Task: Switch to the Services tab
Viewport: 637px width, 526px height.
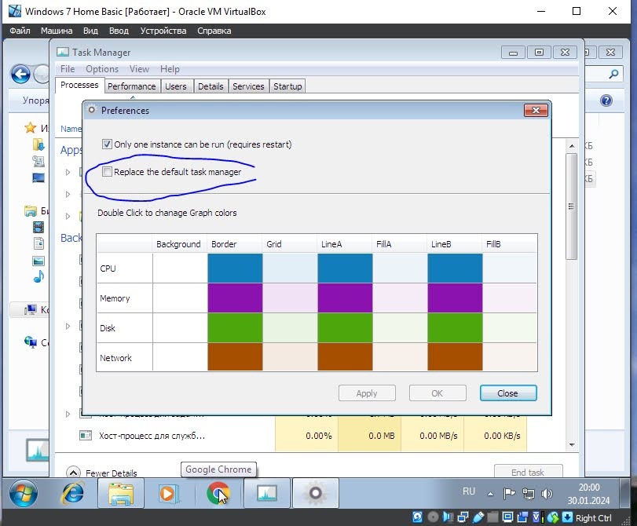Action: tap(248, 86)
